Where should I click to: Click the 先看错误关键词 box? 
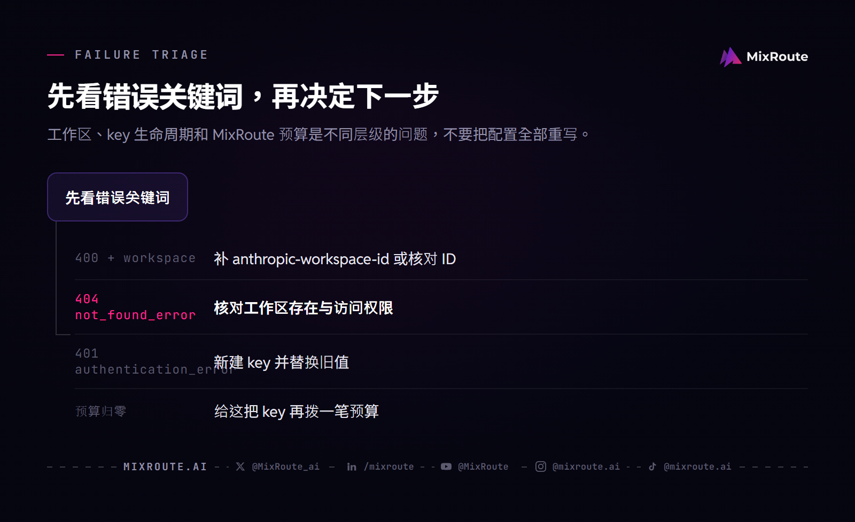(x=118, y=197)
